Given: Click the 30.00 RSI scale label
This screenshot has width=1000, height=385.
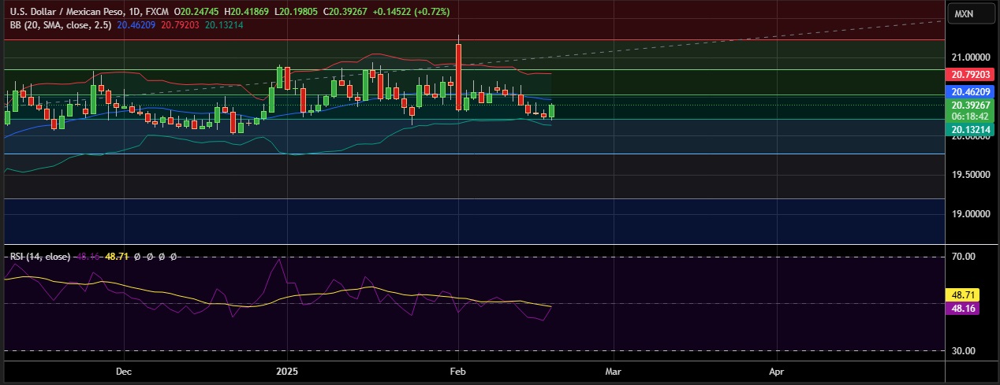Looking at the screenshot, I should pos(965,351).
